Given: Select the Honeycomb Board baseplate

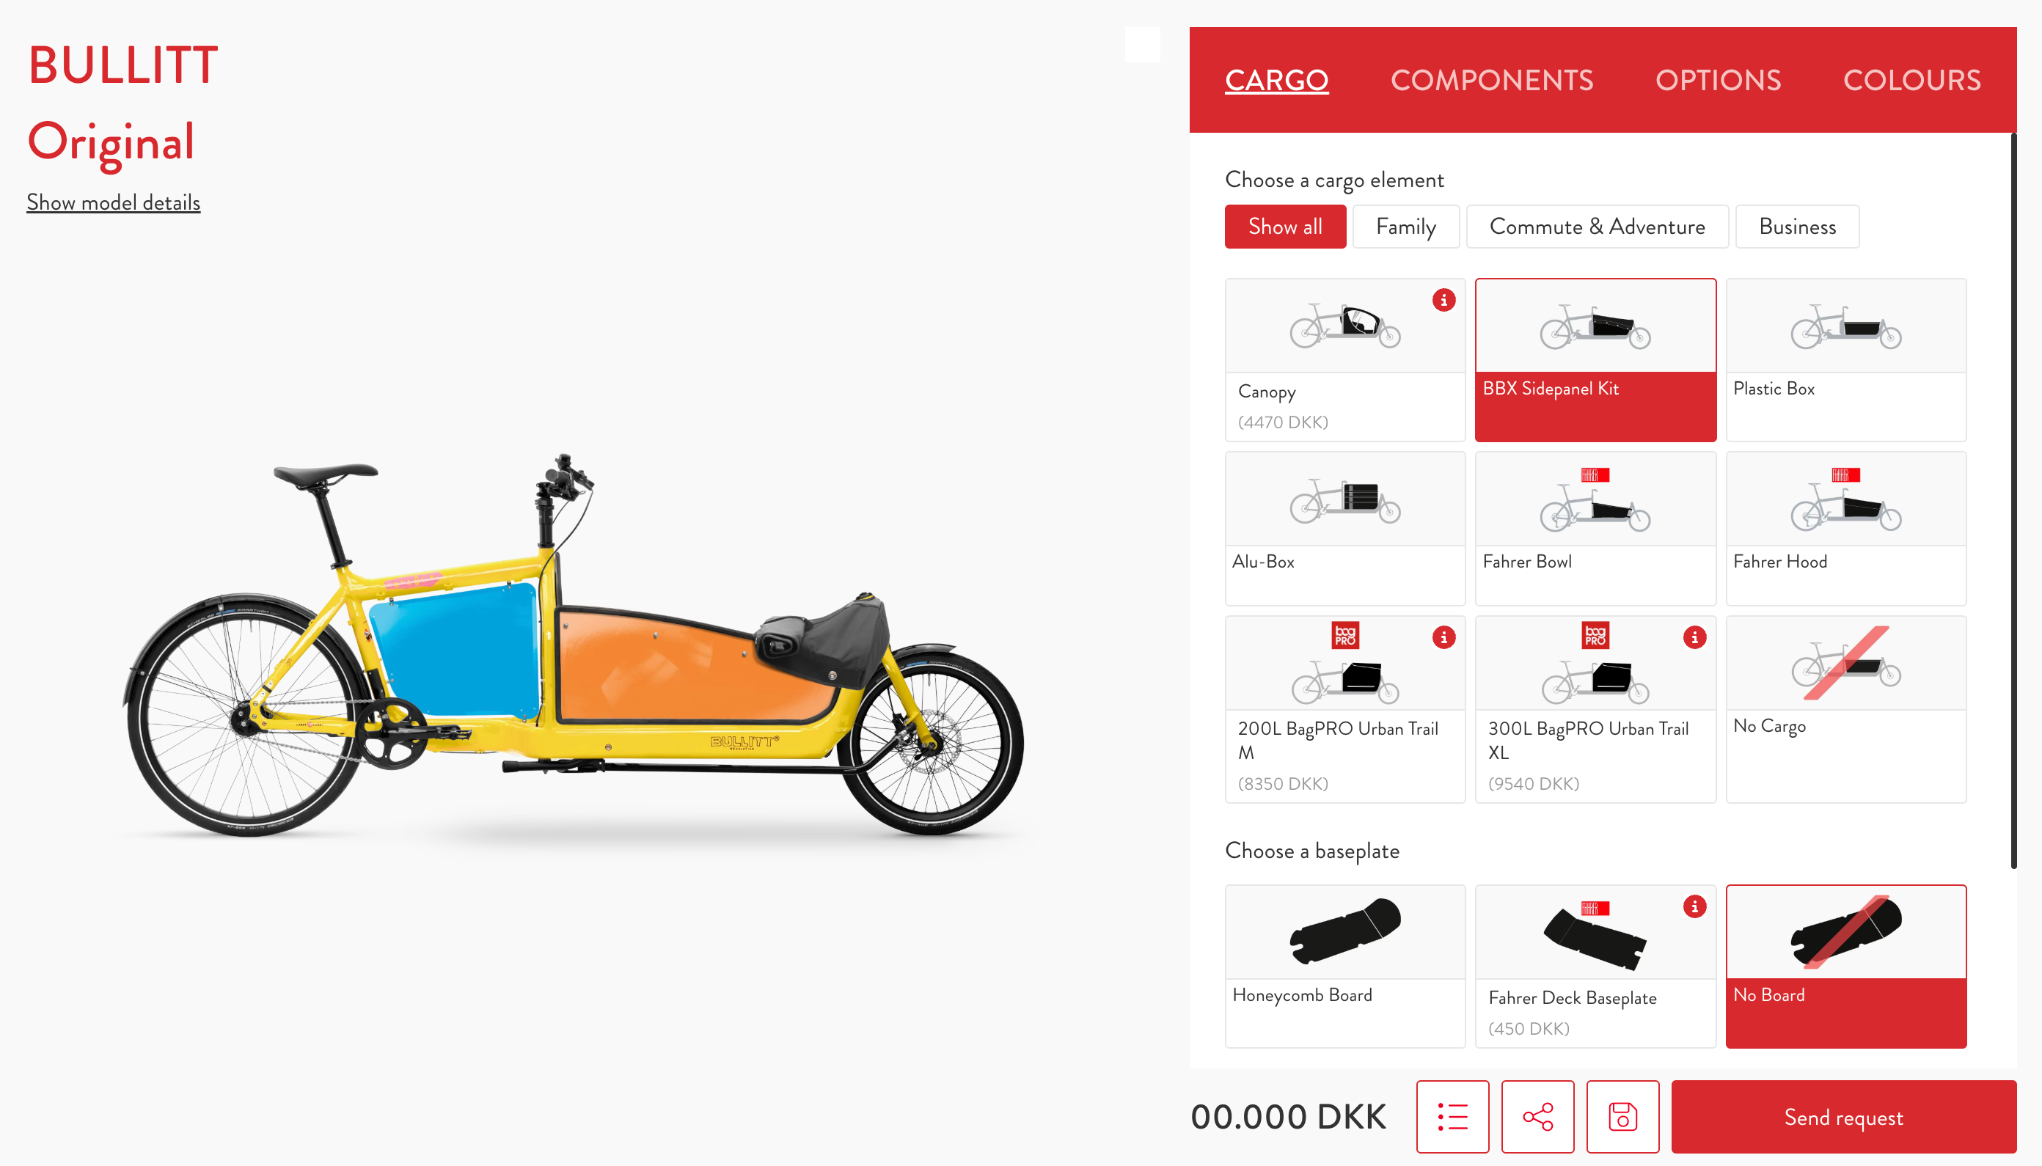Looking at the screenshot, I should [x=1344, y=966].
